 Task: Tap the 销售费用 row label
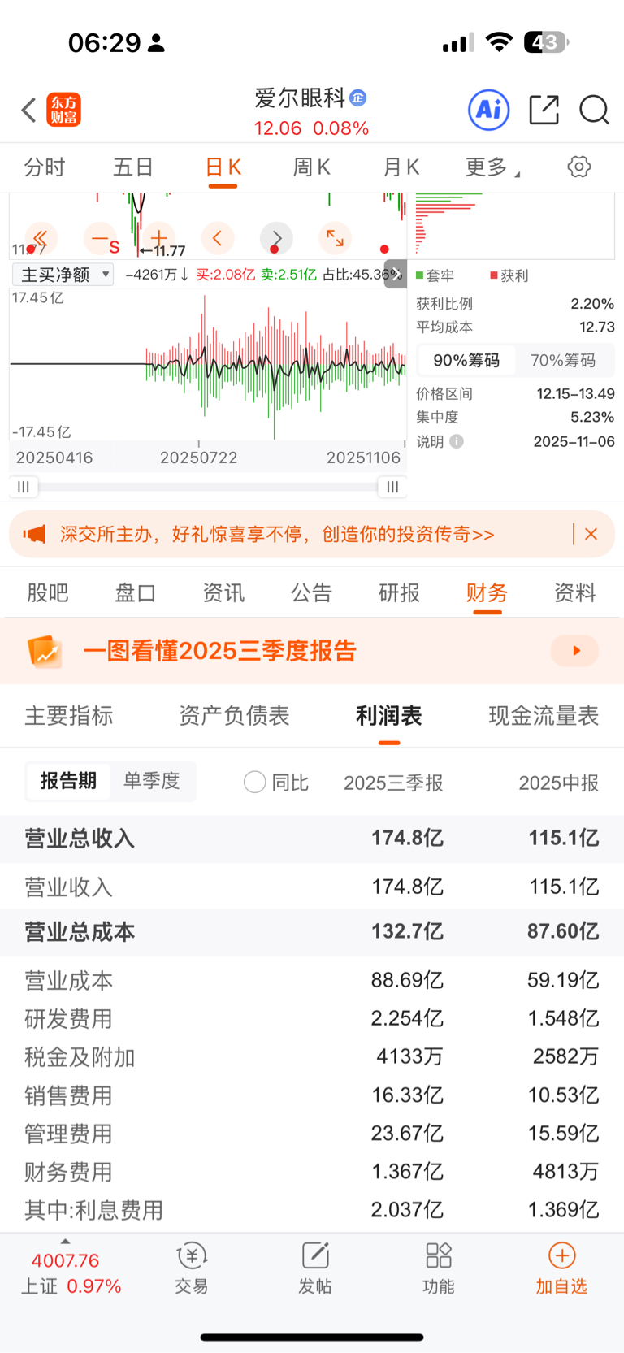pos(68,1095)
